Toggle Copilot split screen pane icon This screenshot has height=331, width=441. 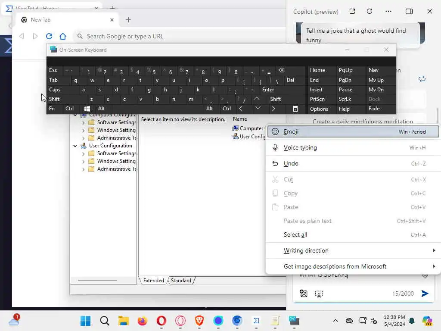pyautogui.click(x=409, y=11)
